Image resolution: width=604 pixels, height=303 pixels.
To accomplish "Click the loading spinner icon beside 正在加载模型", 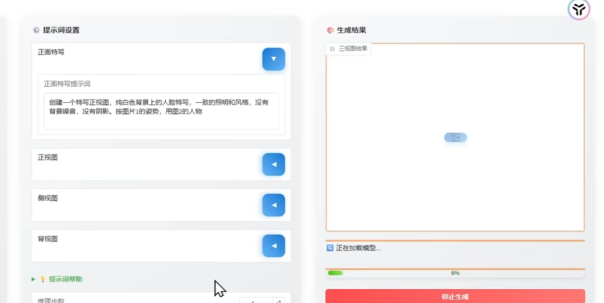I will (330, 248).
